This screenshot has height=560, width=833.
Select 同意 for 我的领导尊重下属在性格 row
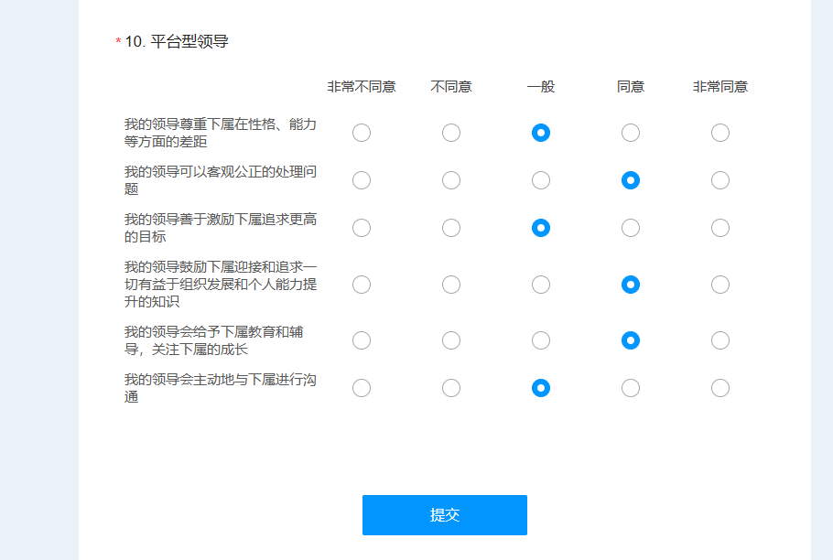point(631,133)
